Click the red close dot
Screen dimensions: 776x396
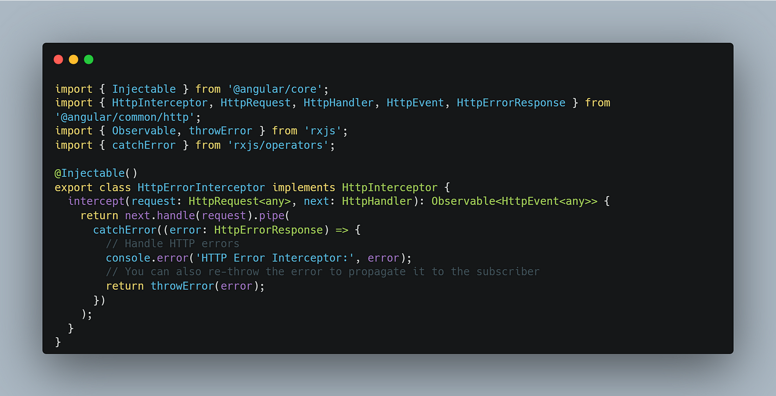[58, 59]
